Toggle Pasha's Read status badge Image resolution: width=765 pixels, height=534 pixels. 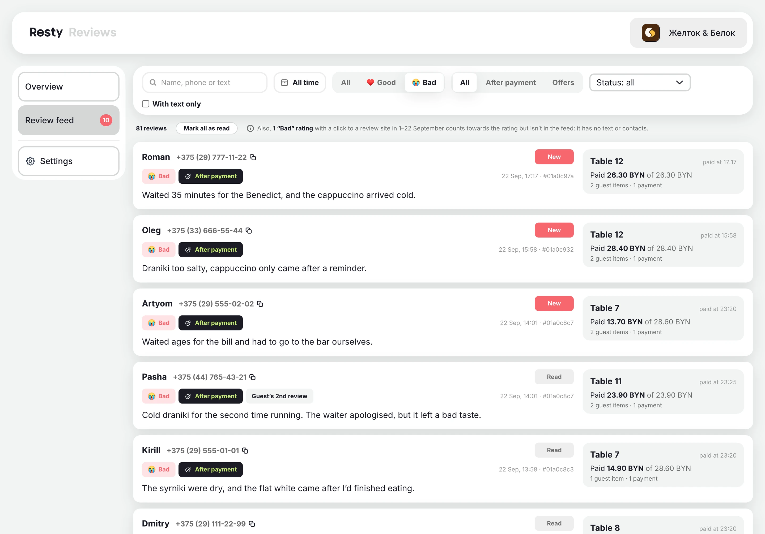point(554,377)
